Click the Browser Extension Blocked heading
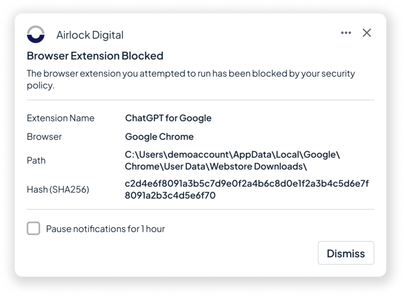404x296 pixels. click(95, 56)
